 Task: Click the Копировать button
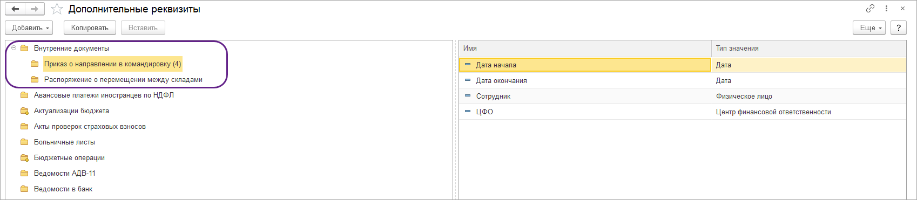[90, 27]
